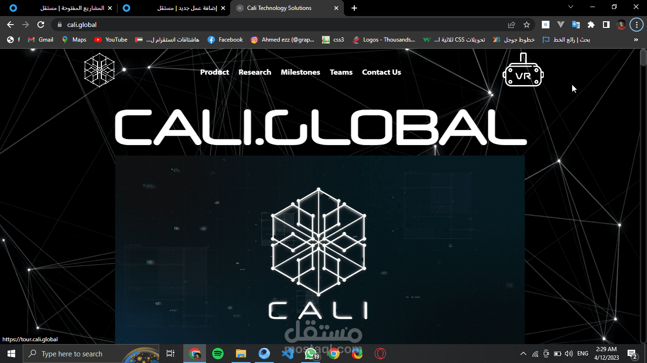Share this page from address bar
Screen dimensions: 647x363
tap(512, 25)
